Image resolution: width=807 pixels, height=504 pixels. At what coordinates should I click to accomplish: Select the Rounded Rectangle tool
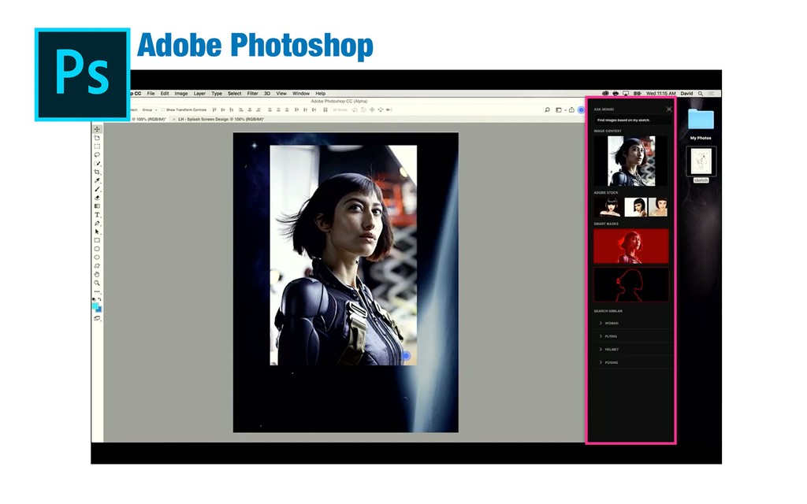click(x=97, y=249)
